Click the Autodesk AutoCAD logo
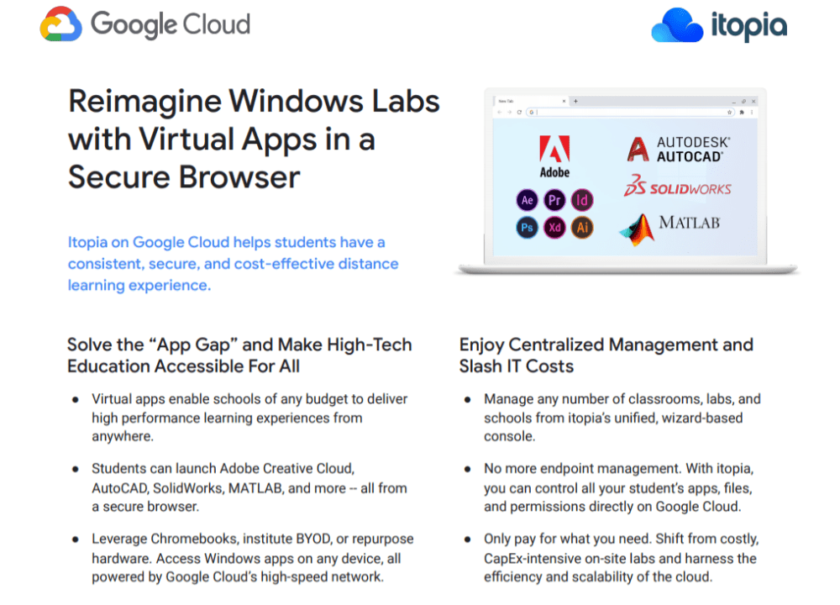 point(678,150)
